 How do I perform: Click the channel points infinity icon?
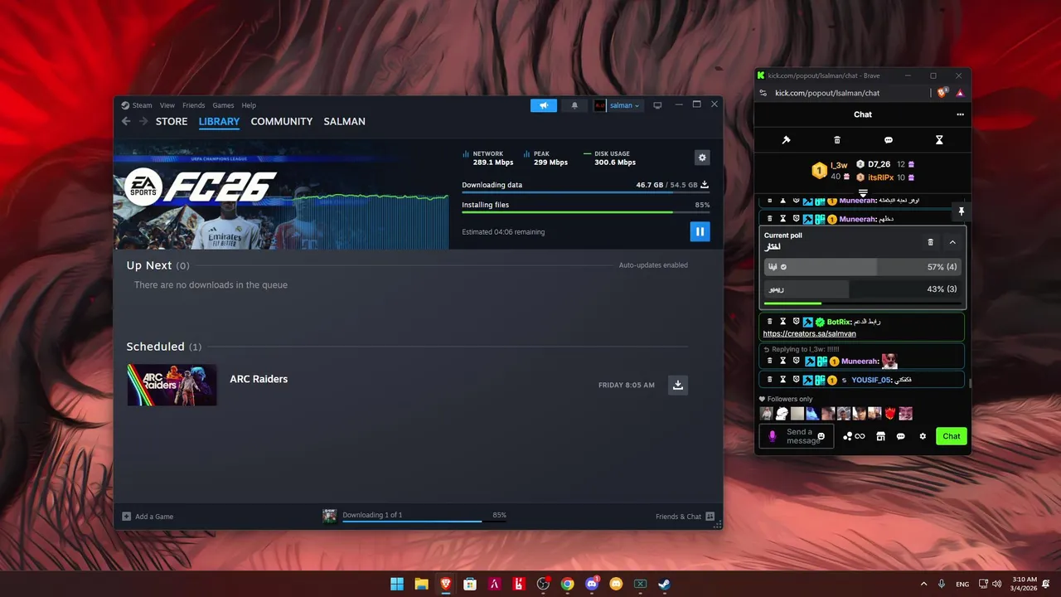click(854, 436)
